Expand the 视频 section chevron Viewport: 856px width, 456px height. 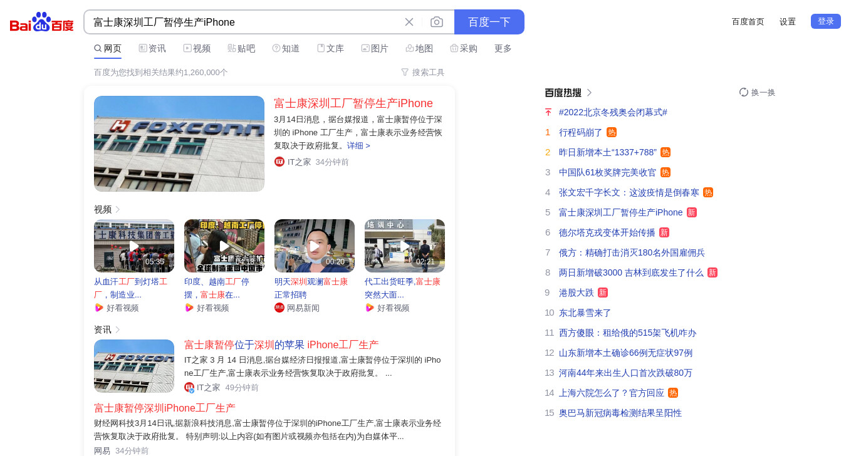(x=118, y=209)
